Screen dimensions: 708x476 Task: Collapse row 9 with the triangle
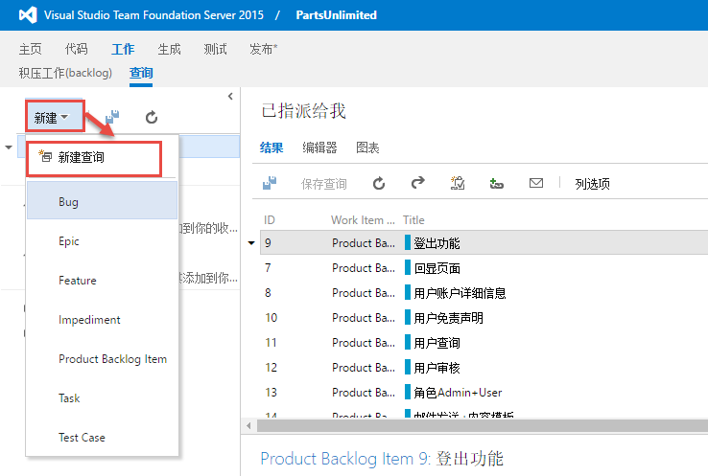tap(251, 243)
